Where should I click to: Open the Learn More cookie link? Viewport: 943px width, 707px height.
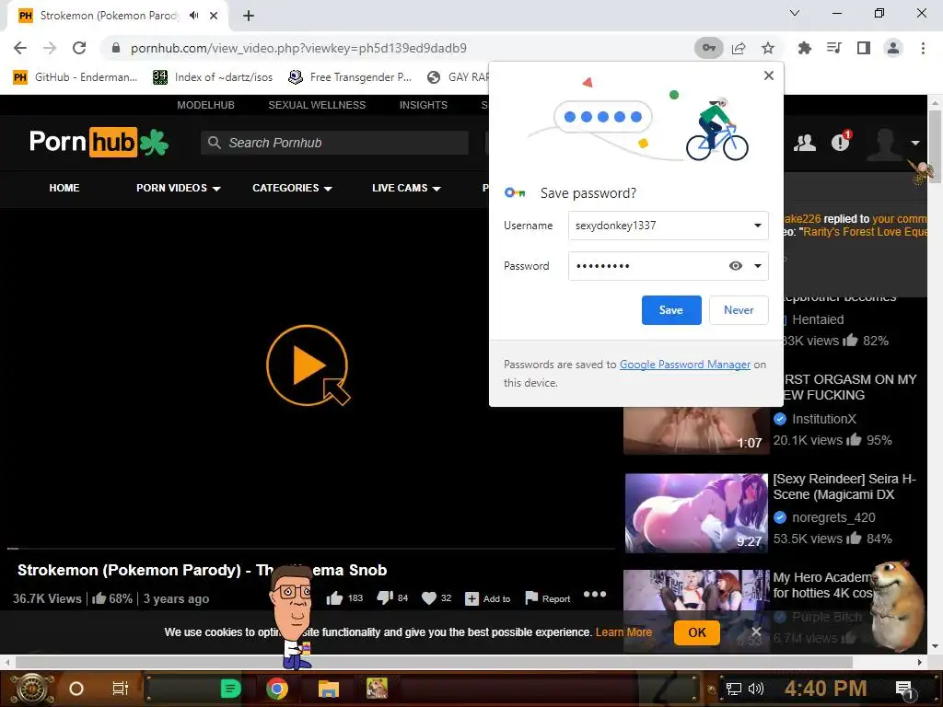tap(623, 632)
